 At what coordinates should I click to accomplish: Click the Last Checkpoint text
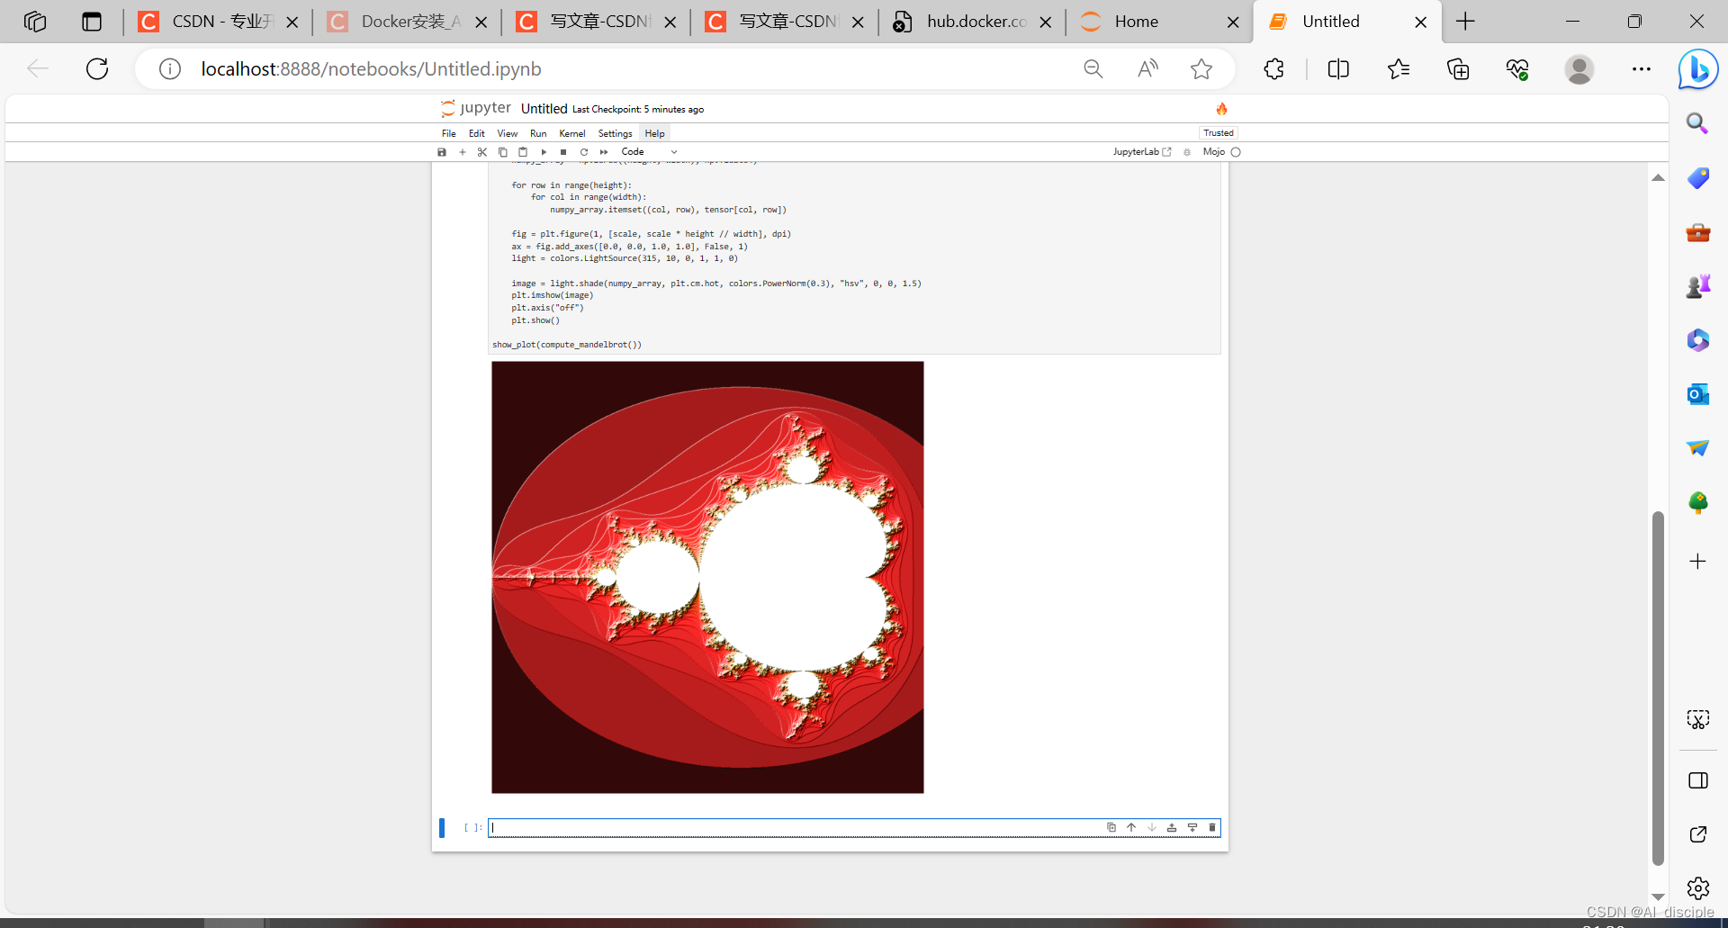[638, 110]
